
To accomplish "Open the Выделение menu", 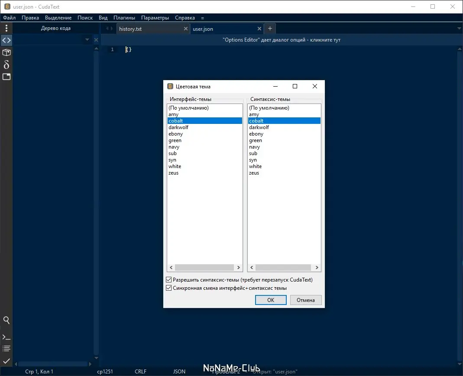I will pyautogui.click(x=58, y=18).
